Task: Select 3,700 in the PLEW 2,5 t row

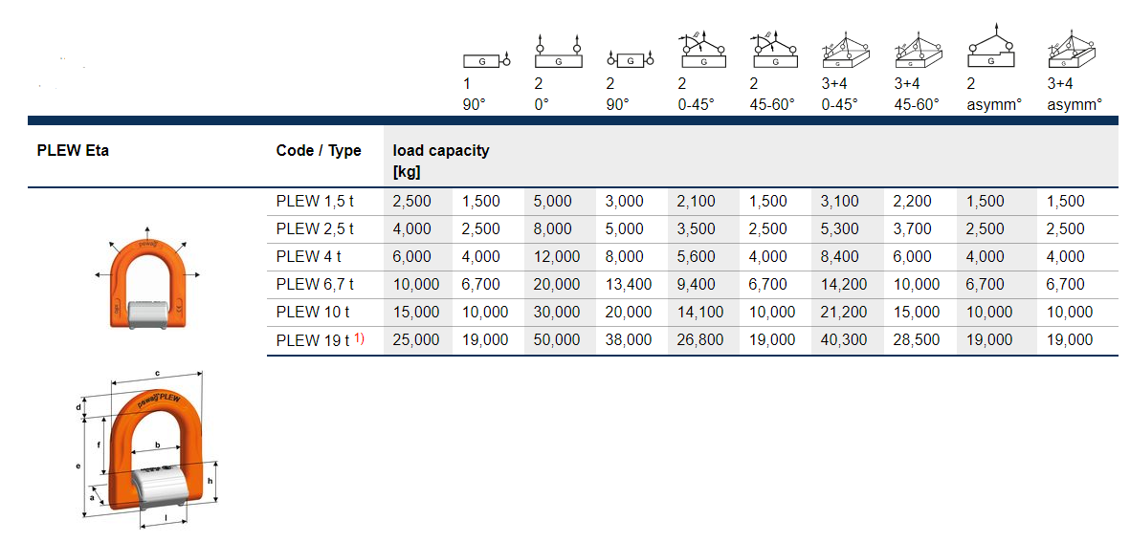Action: pyautogui.click(x=912, y=229)
